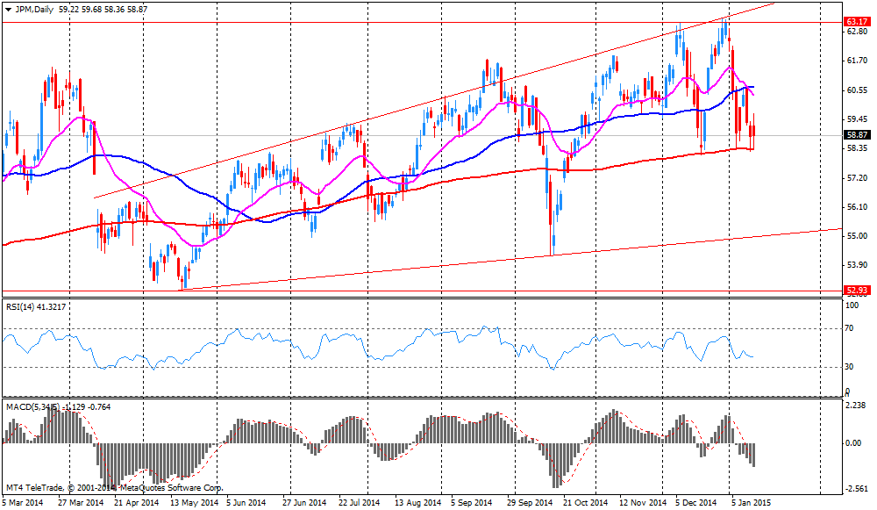Click the 13 May 2014 date label

click(194, 503)
